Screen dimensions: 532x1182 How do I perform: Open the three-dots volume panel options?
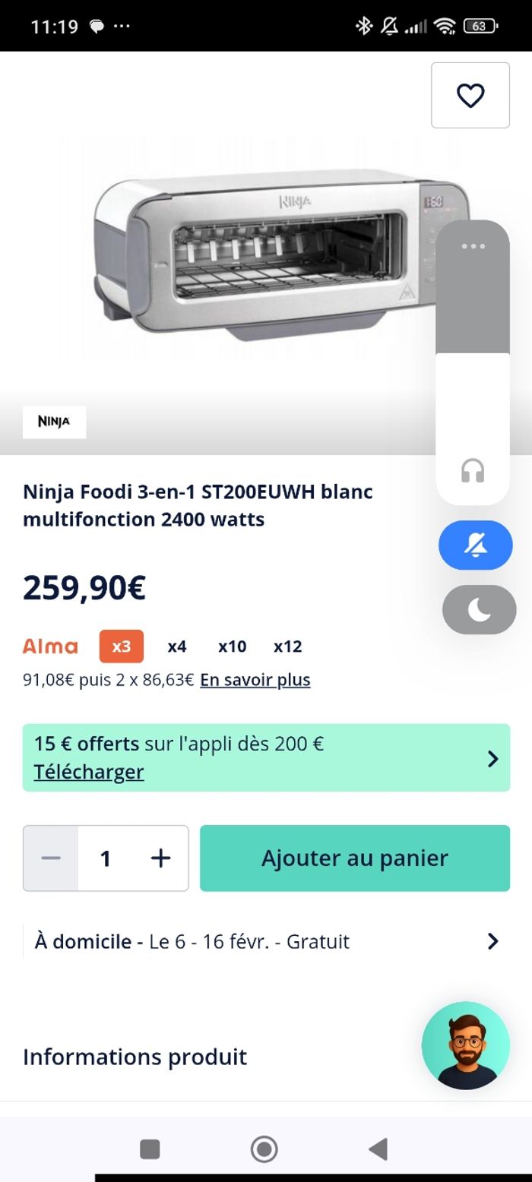[x=472, y=246]
